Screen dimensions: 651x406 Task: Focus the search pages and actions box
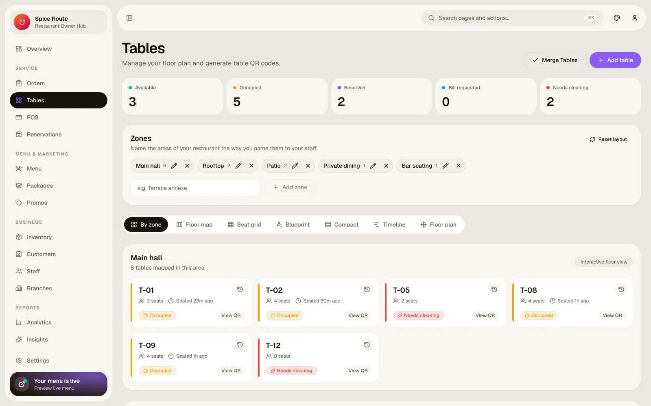(513, 18)
